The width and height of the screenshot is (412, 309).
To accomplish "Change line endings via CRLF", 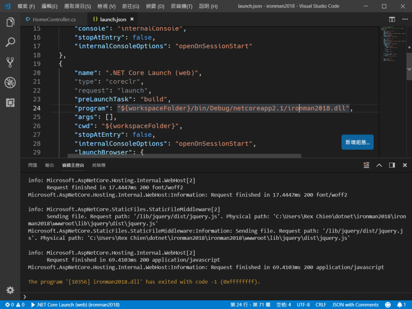I will (x=321, y=305).
